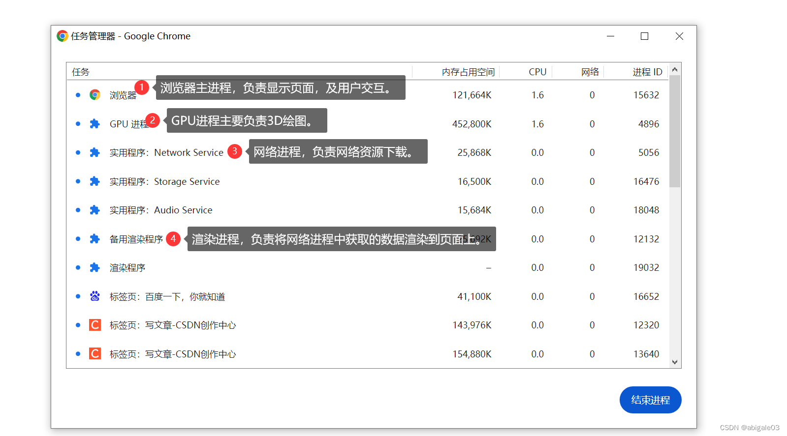Click process ID 5056
The width and height of the screenshot is (787, 436).
(649, 152)
